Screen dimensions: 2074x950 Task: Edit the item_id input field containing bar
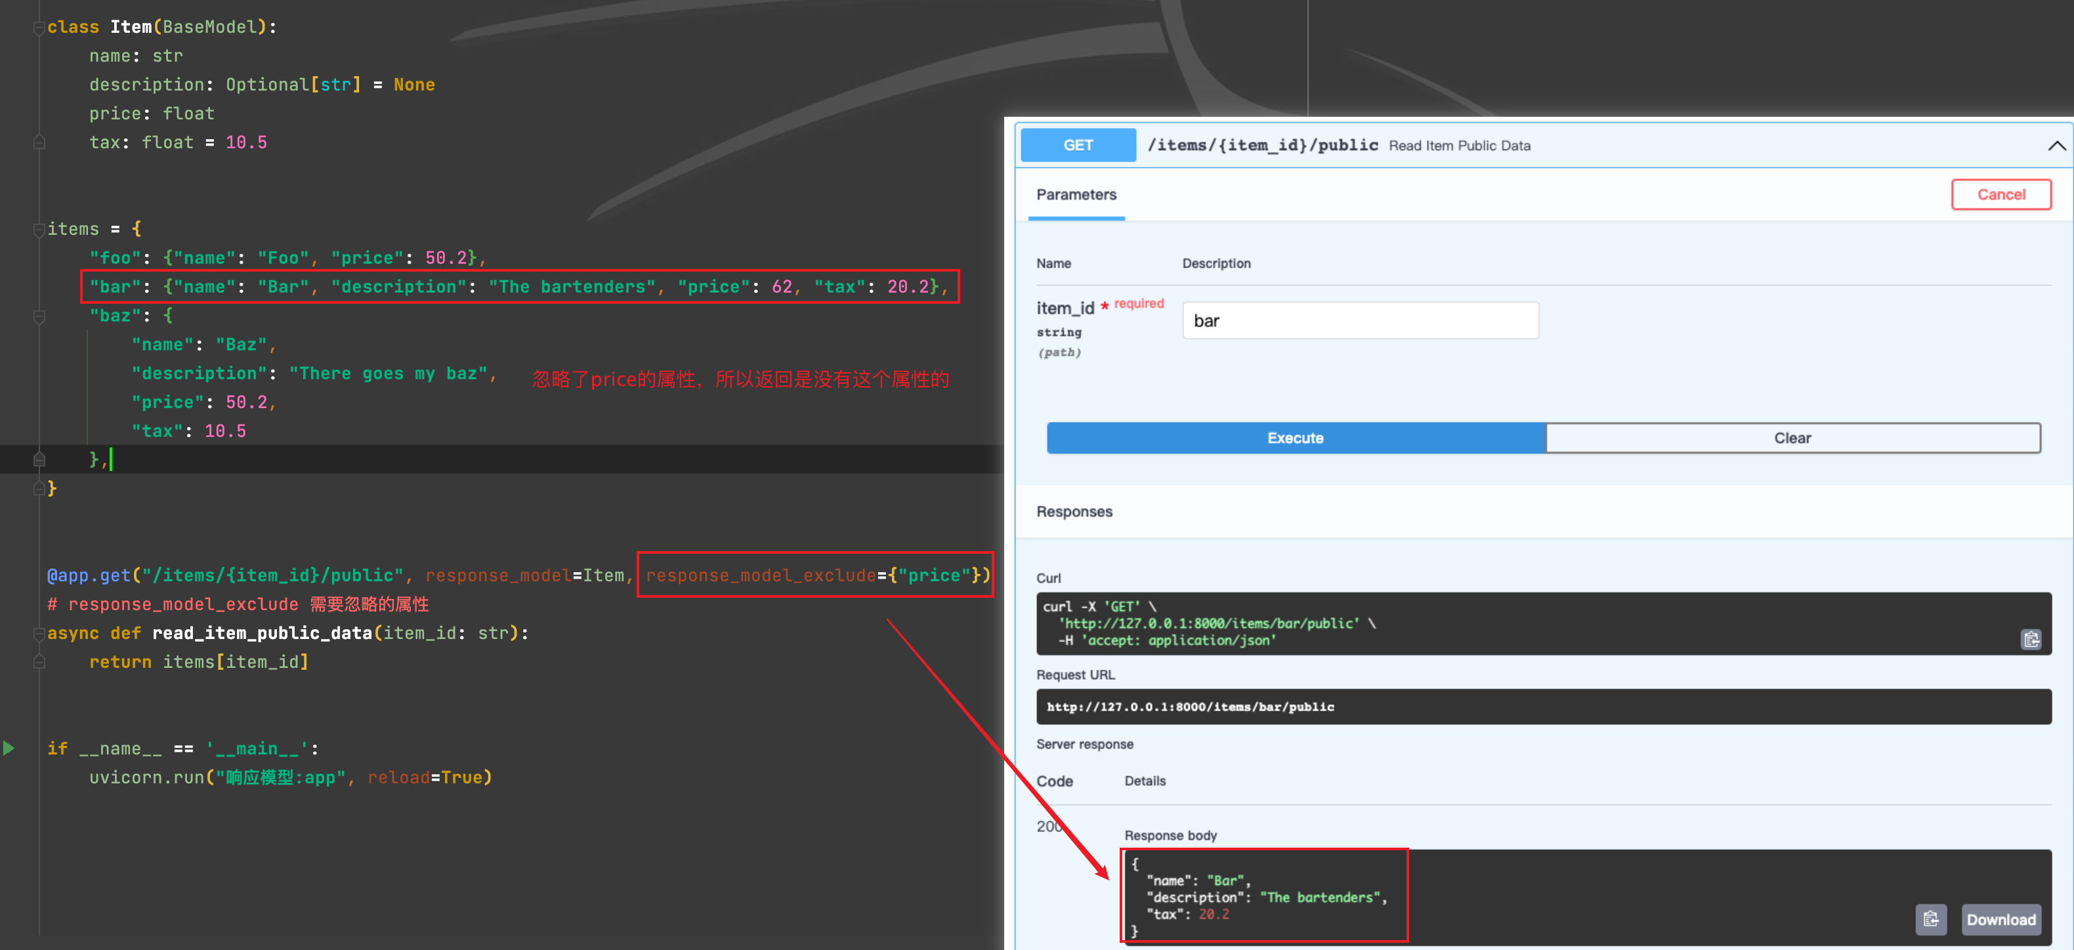point(1360,320)
